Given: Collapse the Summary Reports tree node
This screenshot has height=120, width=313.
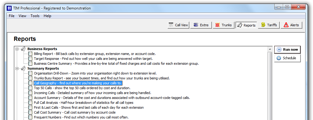Looking at the screenshot, I should 17,68.
